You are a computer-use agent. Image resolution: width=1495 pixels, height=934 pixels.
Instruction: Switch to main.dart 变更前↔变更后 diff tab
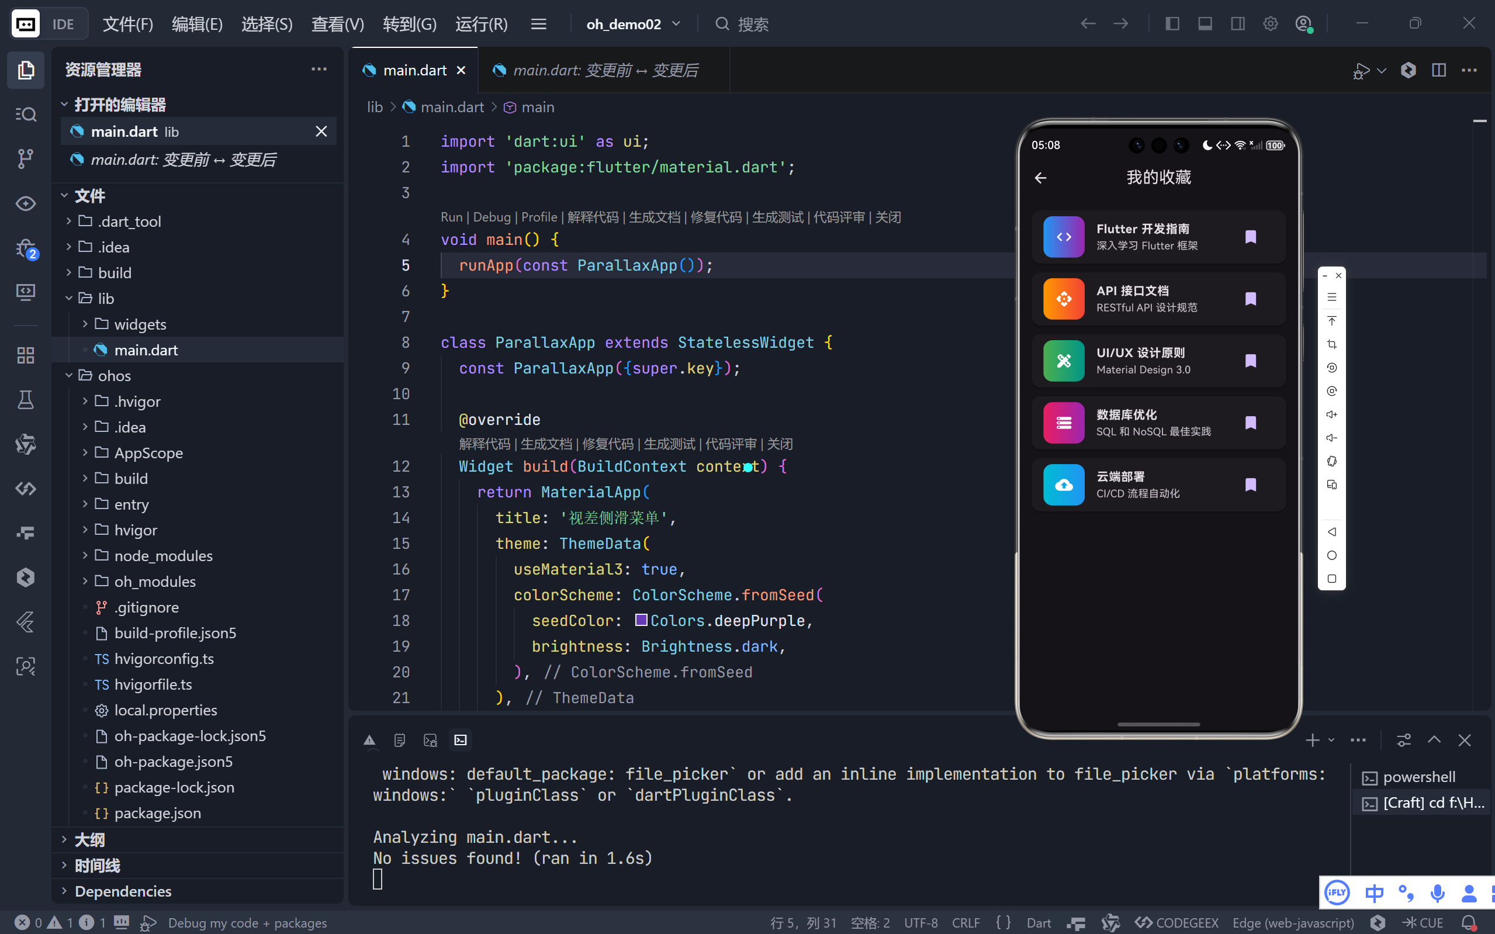tap(604, 70)
